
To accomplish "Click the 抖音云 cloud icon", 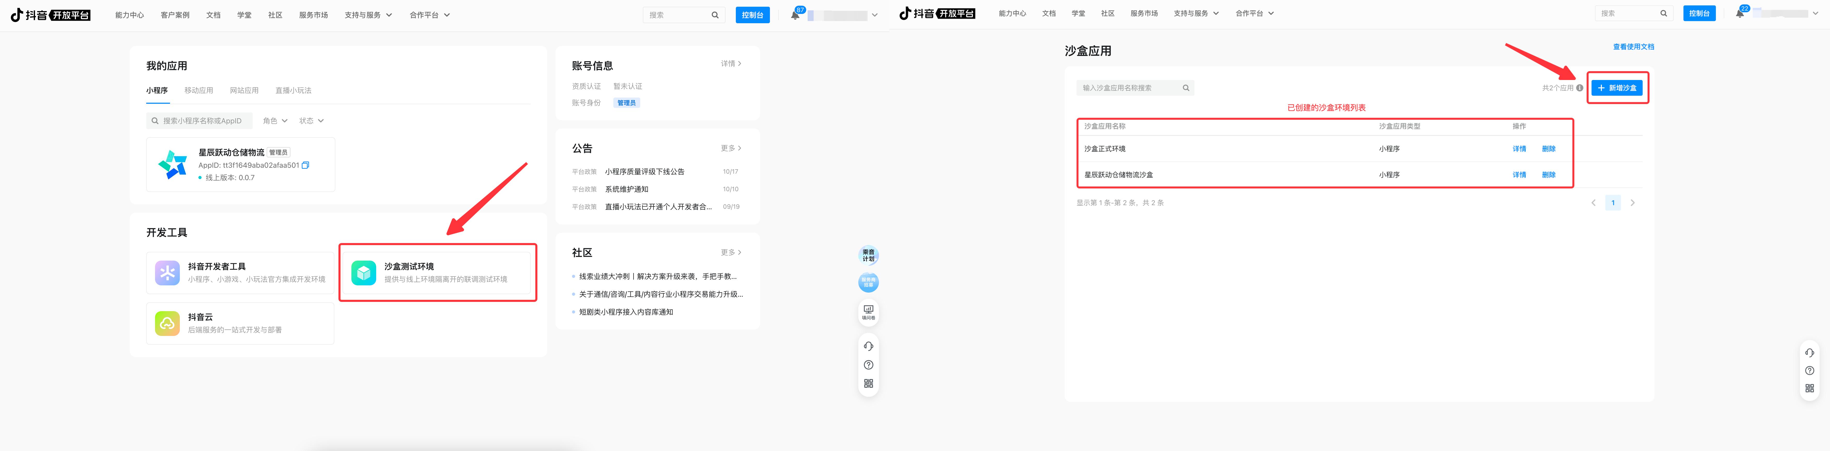I will tap(168, 323).
